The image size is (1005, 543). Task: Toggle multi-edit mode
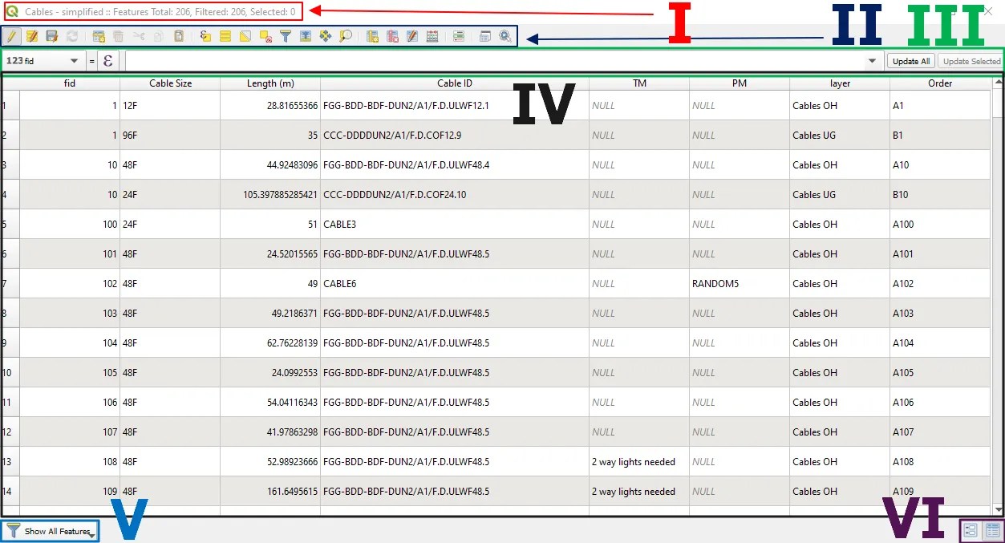point(33,36)
